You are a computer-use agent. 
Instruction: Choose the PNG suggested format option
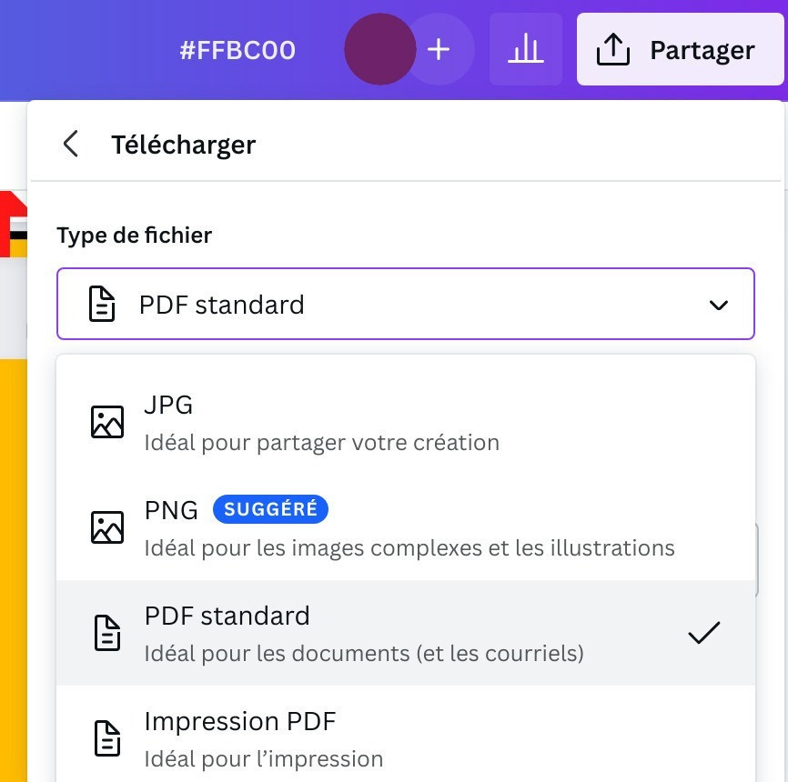[x=406, y=527]
